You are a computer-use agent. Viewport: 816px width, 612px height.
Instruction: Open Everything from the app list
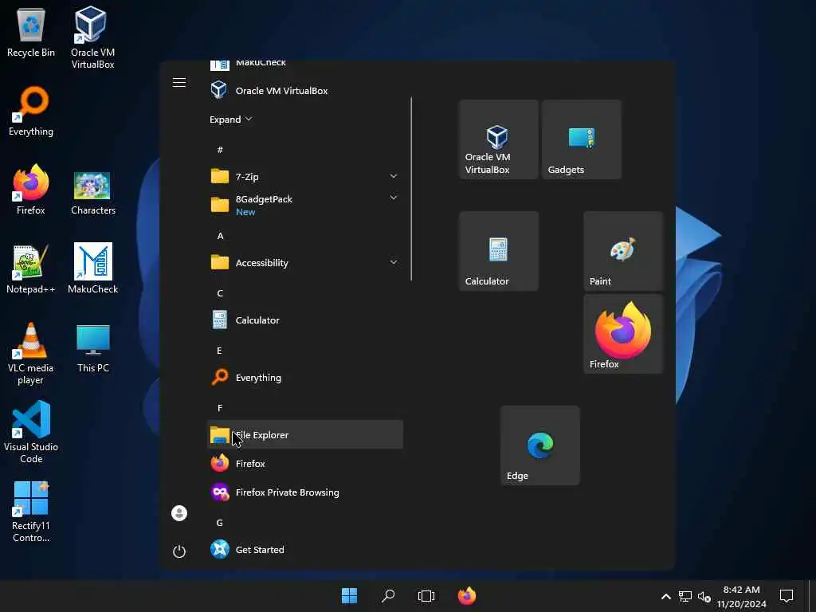305,377
